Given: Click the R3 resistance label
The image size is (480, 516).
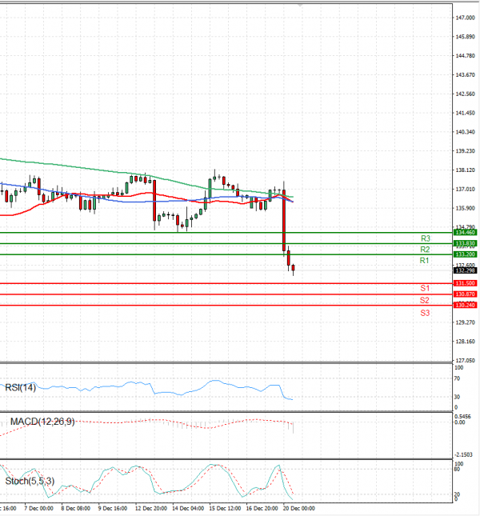Looking at the screenshot, I should [x=426, y=238].
